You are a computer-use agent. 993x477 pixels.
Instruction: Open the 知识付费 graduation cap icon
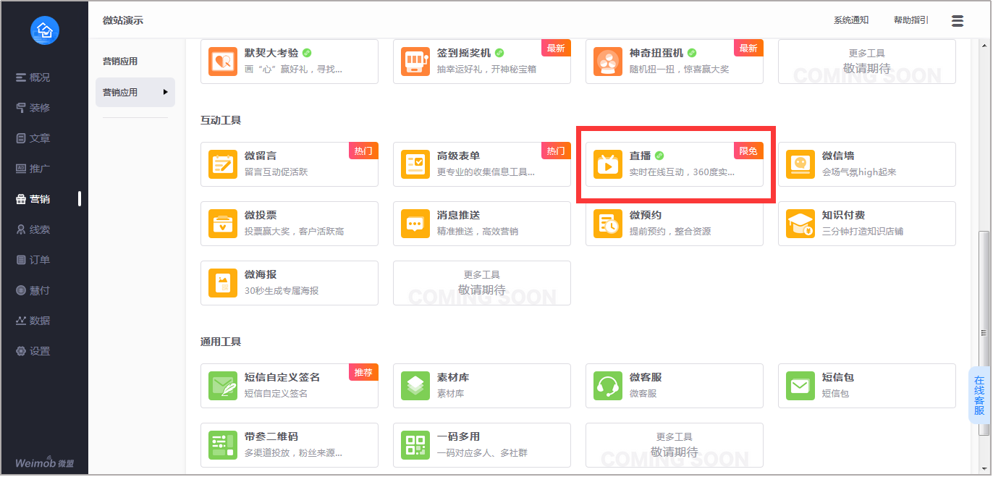pyautogui.click(x=800, y=224)
